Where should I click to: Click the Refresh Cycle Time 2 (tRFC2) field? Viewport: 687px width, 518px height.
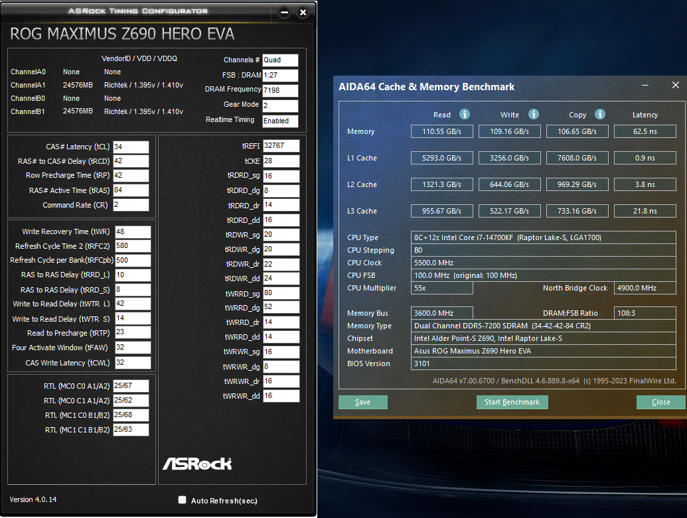133,246
